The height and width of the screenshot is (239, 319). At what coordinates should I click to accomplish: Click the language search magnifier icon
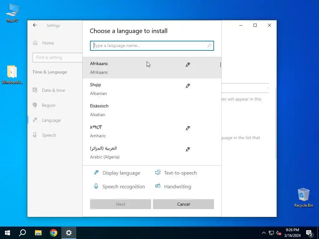pyautogui.click(x=209, y=46)
